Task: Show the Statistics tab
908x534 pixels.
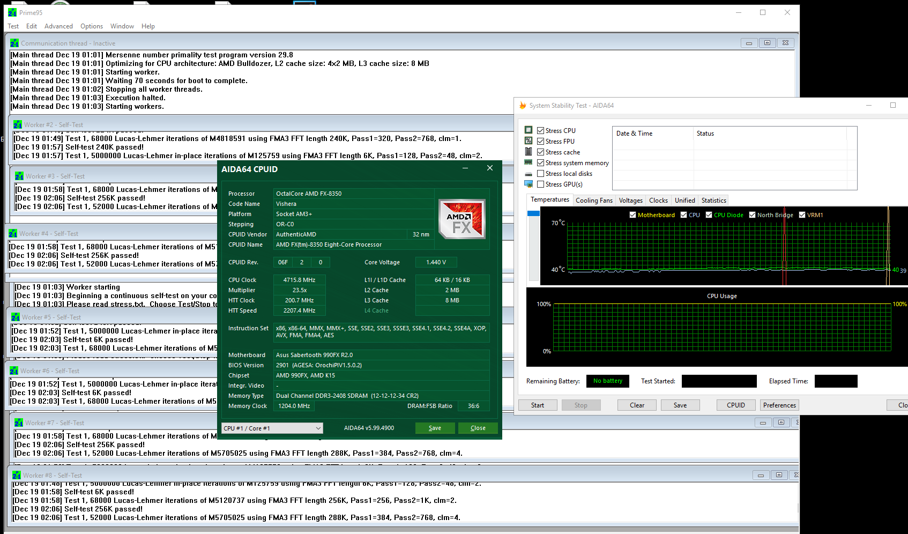Action: pyautogui.click(x=714, y=201)
